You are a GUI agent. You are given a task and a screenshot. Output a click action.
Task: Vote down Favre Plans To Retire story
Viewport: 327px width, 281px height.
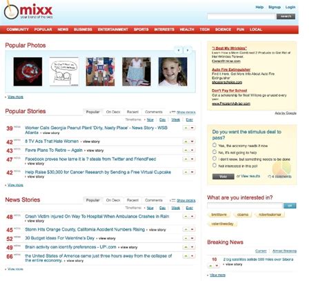point(192,150)
